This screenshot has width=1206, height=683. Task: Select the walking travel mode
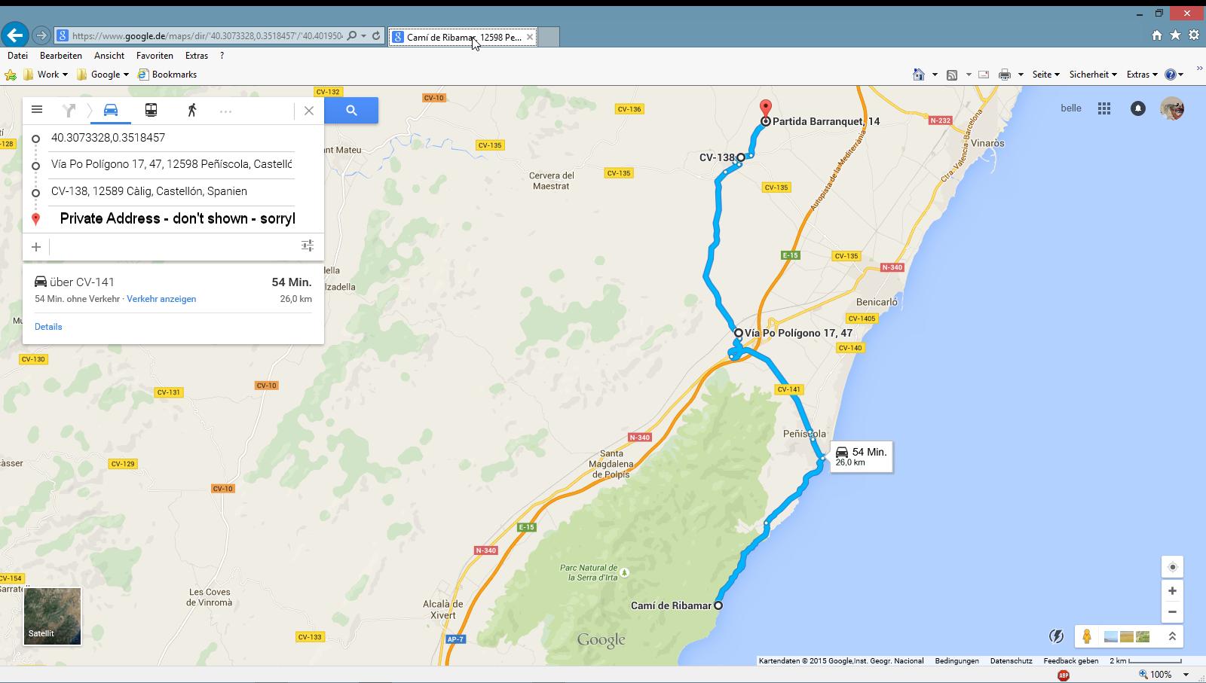[191, 111]
